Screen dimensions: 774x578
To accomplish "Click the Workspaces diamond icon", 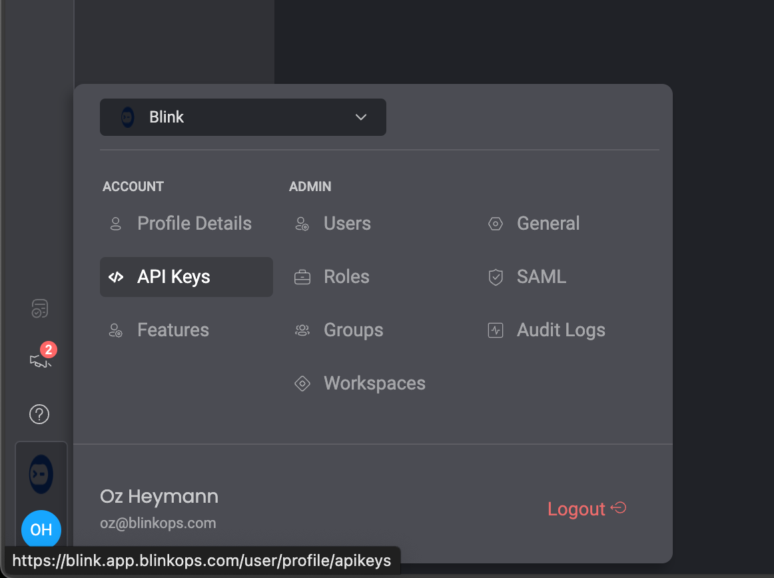I will tap(302, 384).
